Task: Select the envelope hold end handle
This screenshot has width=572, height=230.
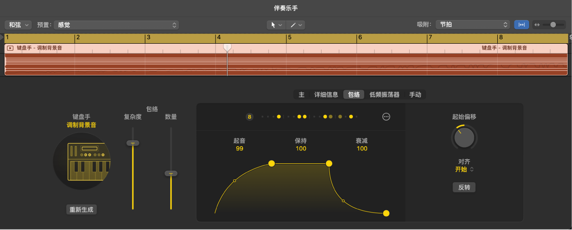Action: click(329, 163)
